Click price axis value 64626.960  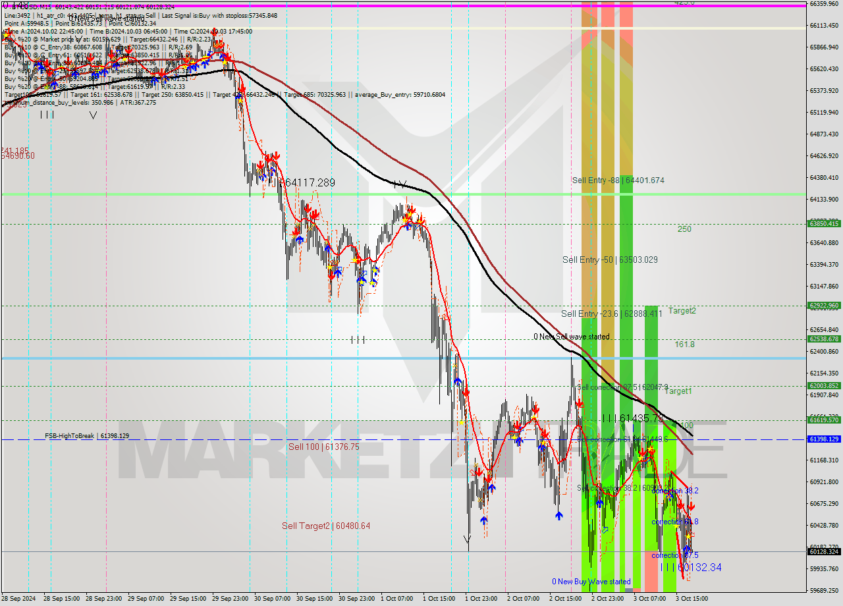pos(824,155)
